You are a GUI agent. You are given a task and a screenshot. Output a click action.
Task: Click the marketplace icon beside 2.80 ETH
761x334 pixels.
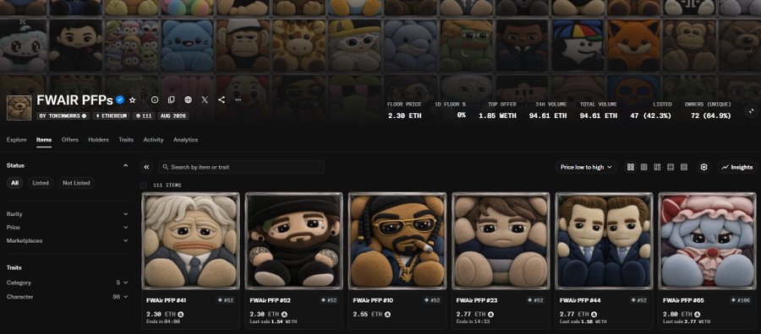(x=698, y=315)
